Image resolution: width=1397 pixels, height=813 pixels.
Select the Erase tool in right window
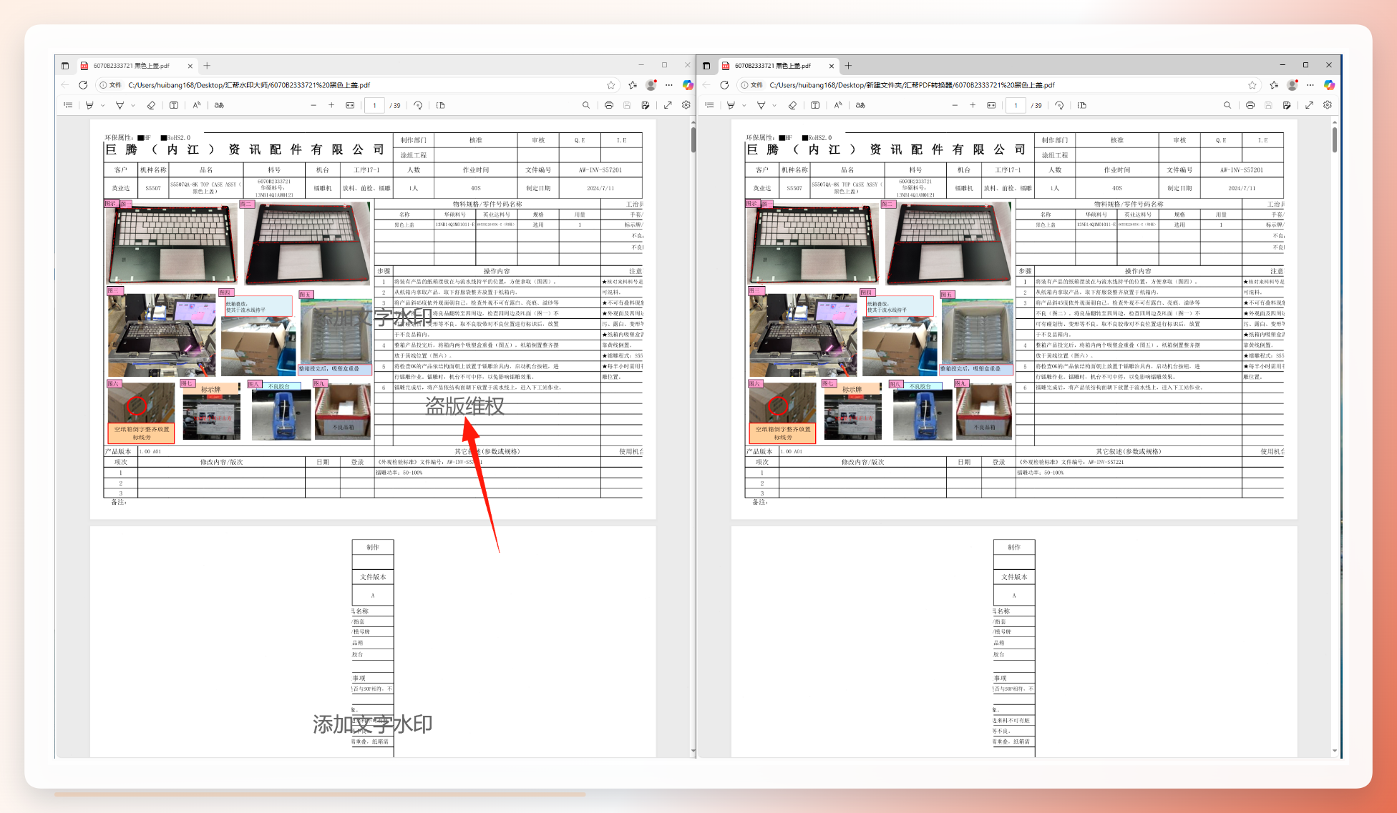(x=792, y=105)
